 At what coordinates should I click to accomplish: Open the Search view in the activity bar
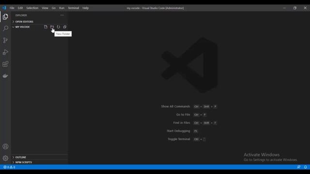coord(5,29)
